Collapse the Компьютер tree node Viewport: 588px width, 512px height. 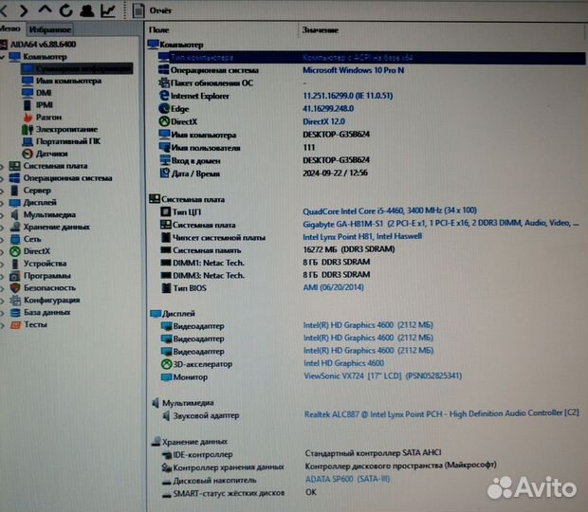click(3, 57)
